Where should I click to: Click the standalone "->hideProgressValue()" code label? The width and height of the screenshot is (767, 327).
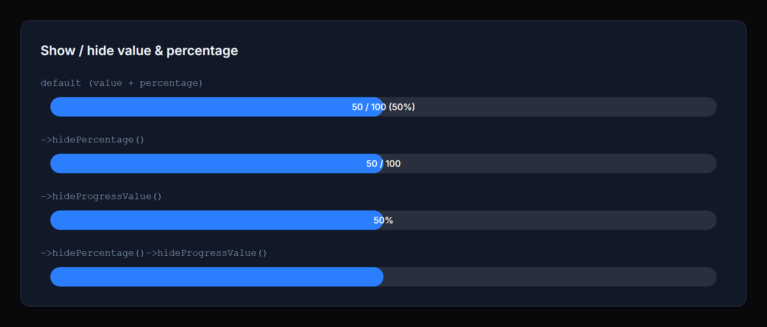[x=101, y=196]
